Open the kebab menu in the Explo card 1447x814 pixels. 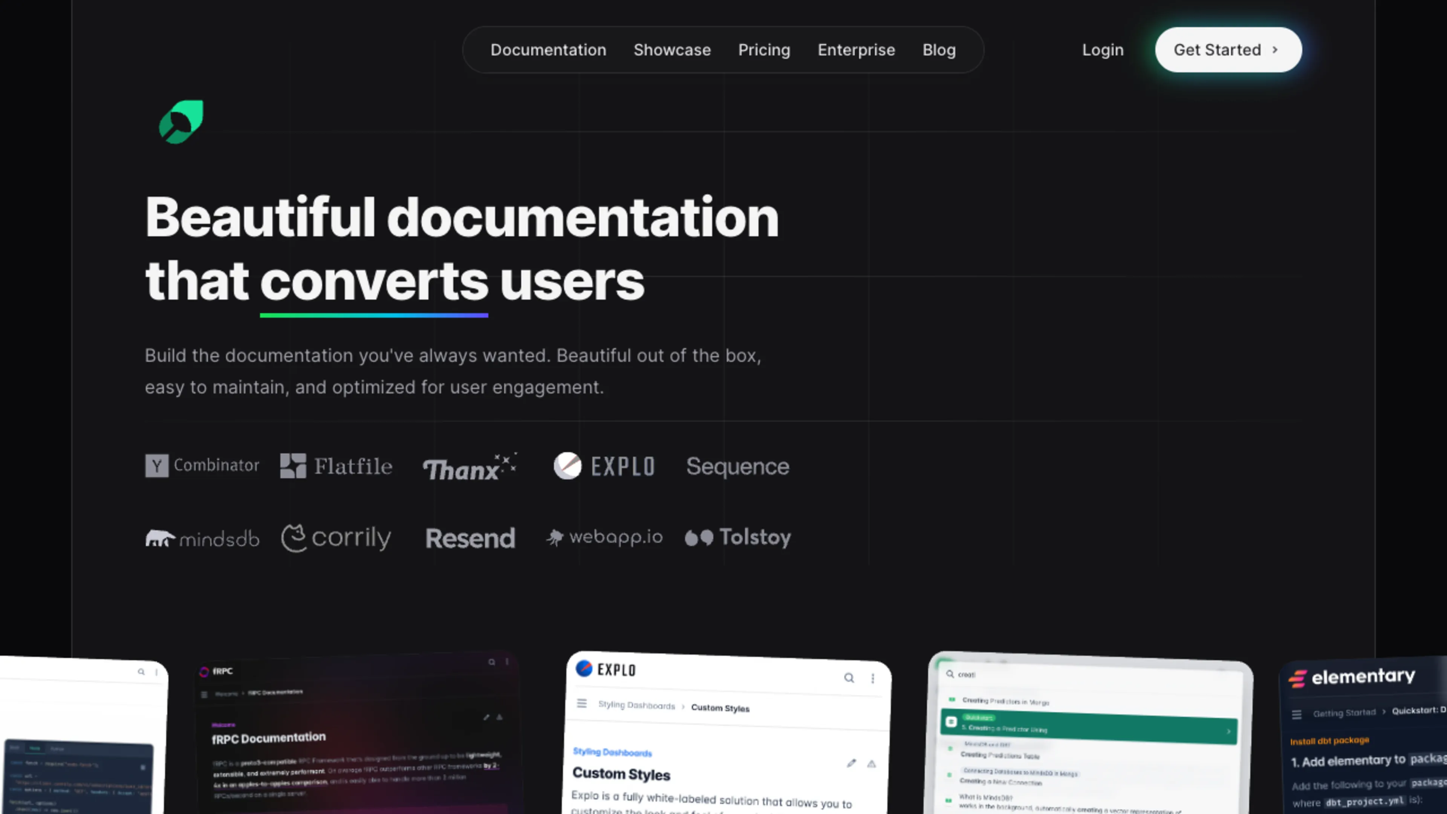[x=872, y=679]
